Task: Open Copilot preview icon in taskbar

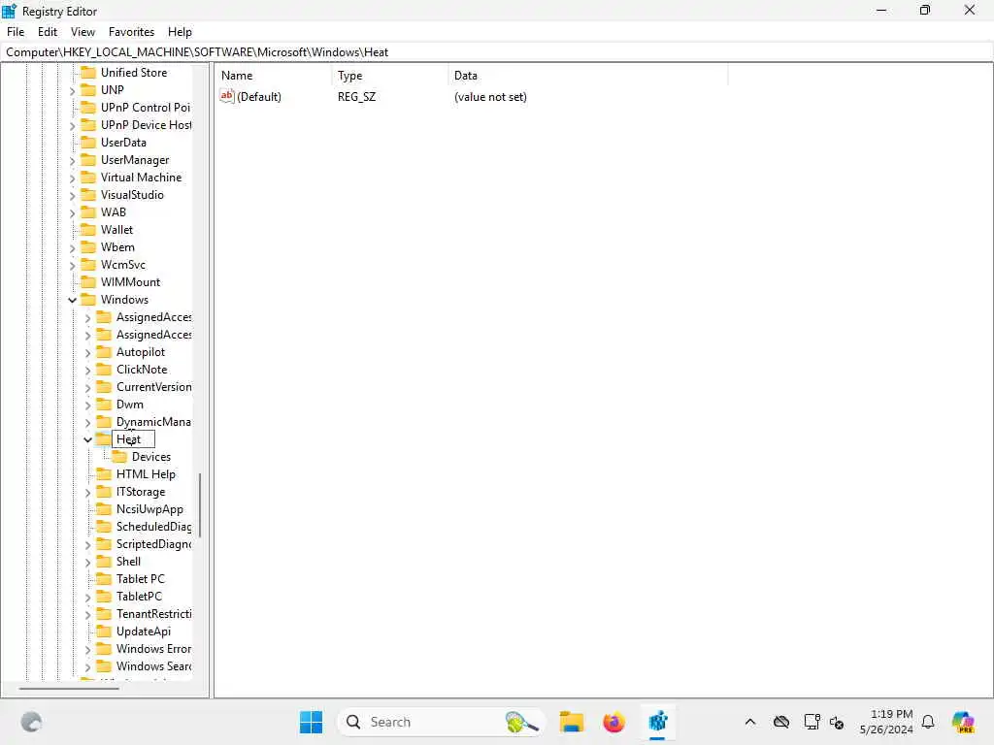Action: [963, 722]
